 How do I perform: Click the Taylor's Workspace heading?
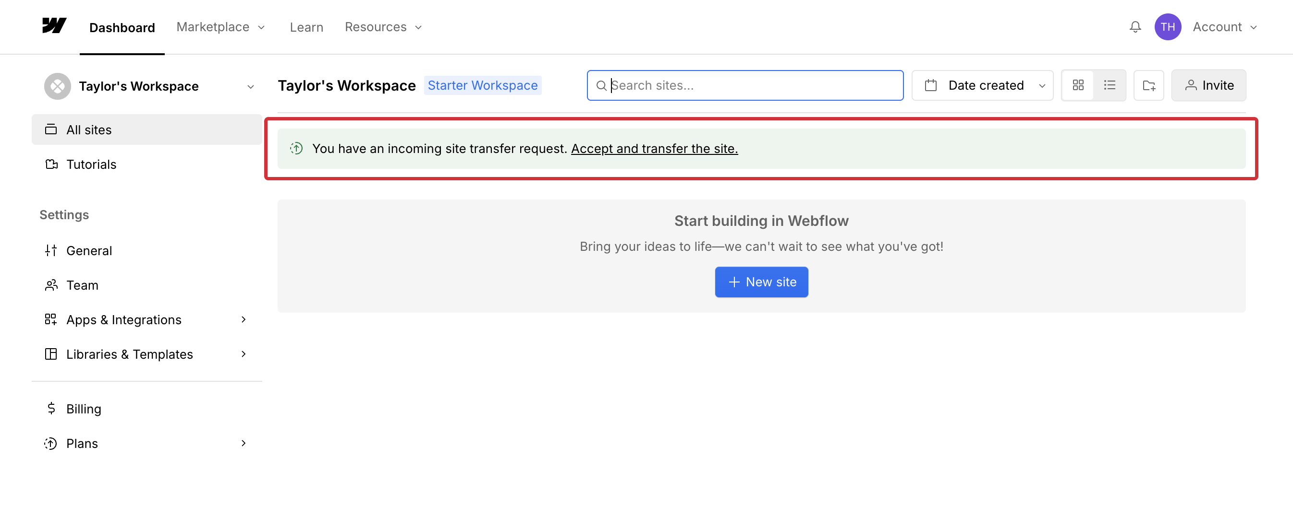346,86
